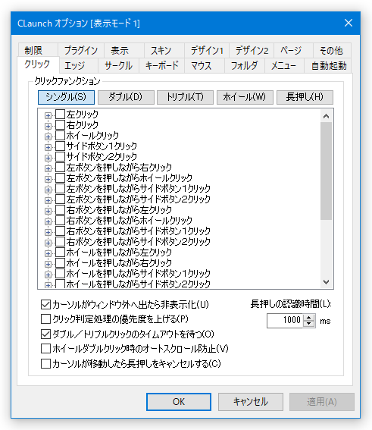Enable カーソルが移動したら長押しをキャンセルする
Viewport: 372px width, 430px height.
pyautogui.click(x=45, y=363)
